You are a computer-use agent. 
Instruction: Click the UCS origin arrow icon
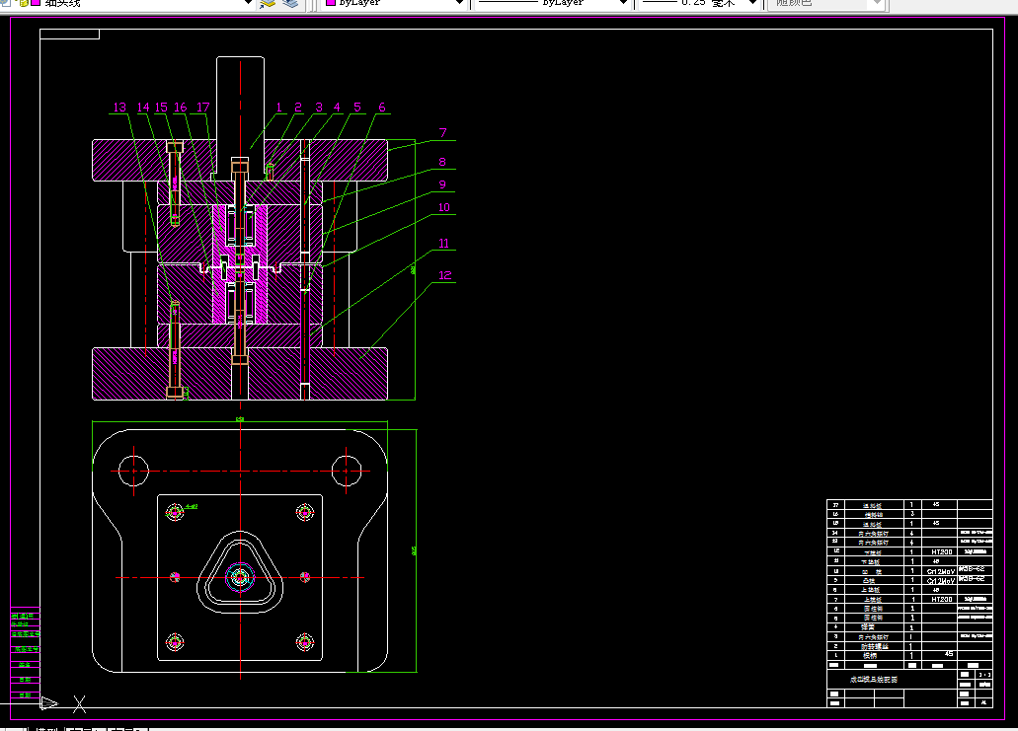click(x=49, y=703)
